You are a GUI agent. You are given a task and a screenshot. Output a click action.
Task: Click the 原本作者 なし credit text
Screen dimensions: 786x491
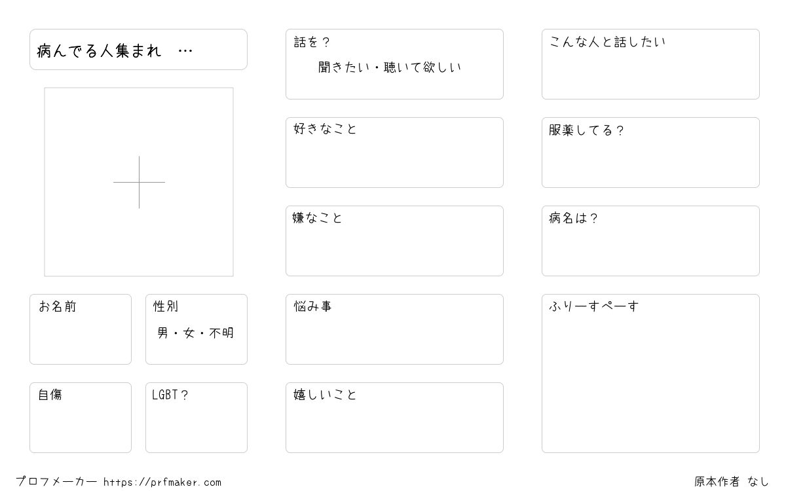click(x=732, y=481)
